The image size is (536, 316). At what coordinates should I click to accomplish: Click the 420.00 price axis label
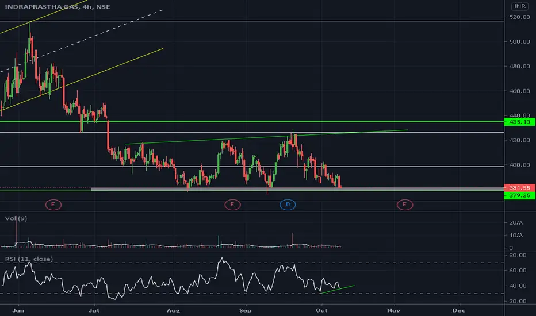[x=519, y=140]
